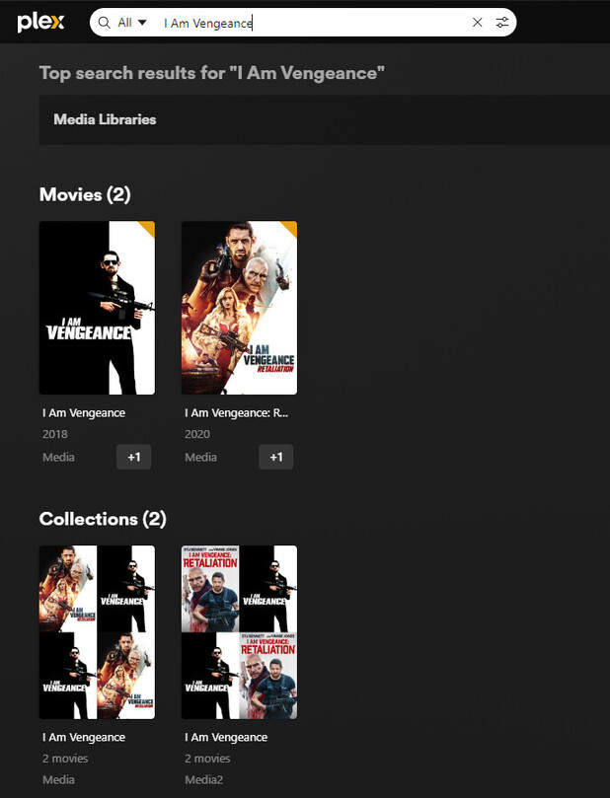Screen dimensions: 610x798
Task: Open the I Am Vengeance Retaliation movie poster
Action: tap(239, 308)
